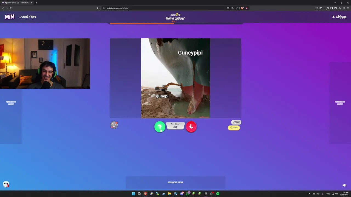Open Discord from the taskbar
The image size is (351, 197).
(182, 194)
